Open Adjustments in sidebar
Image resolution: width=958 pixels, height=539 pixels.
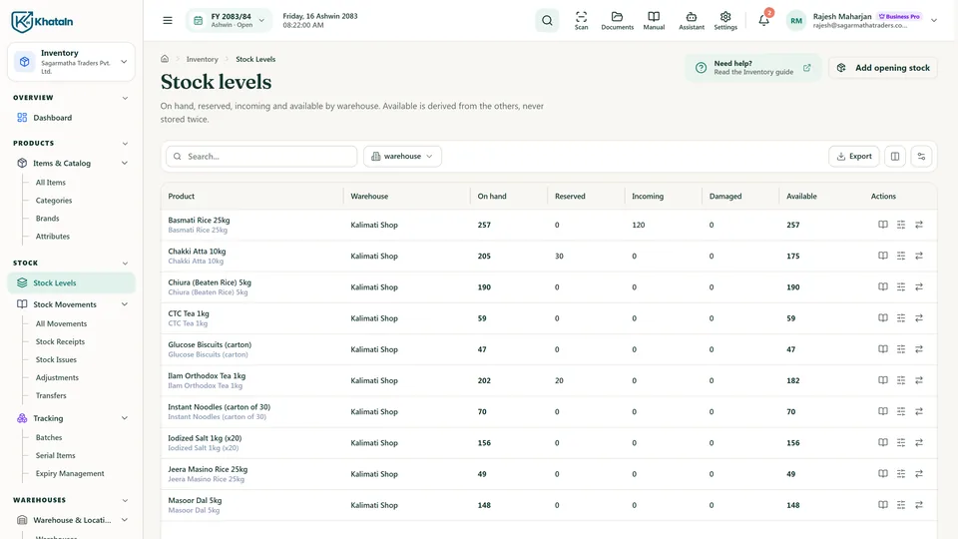[57, 377]
